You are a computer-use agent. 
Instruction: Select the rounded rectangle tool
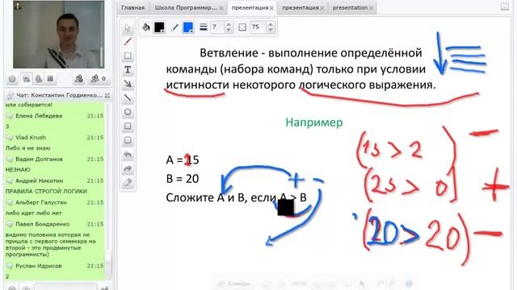pyautogui.click(x=128, y=140)
